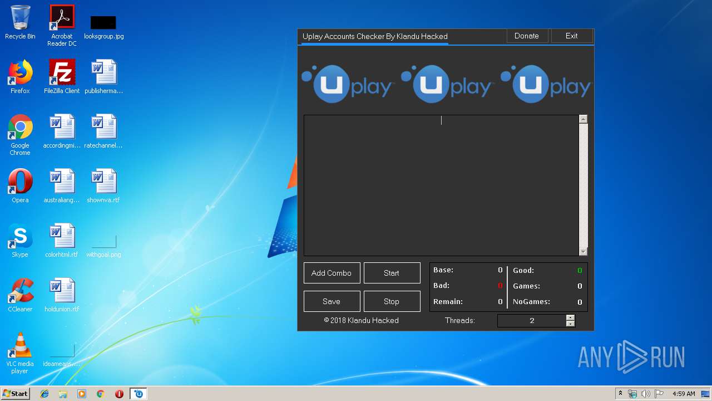Click the Add Combo button

pyautogui.click(x=332, y=273)
